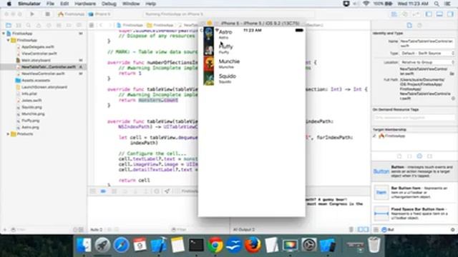Show the Object library icon
The height and width of the screenshot is (257, 458).
tap(419, 156)
